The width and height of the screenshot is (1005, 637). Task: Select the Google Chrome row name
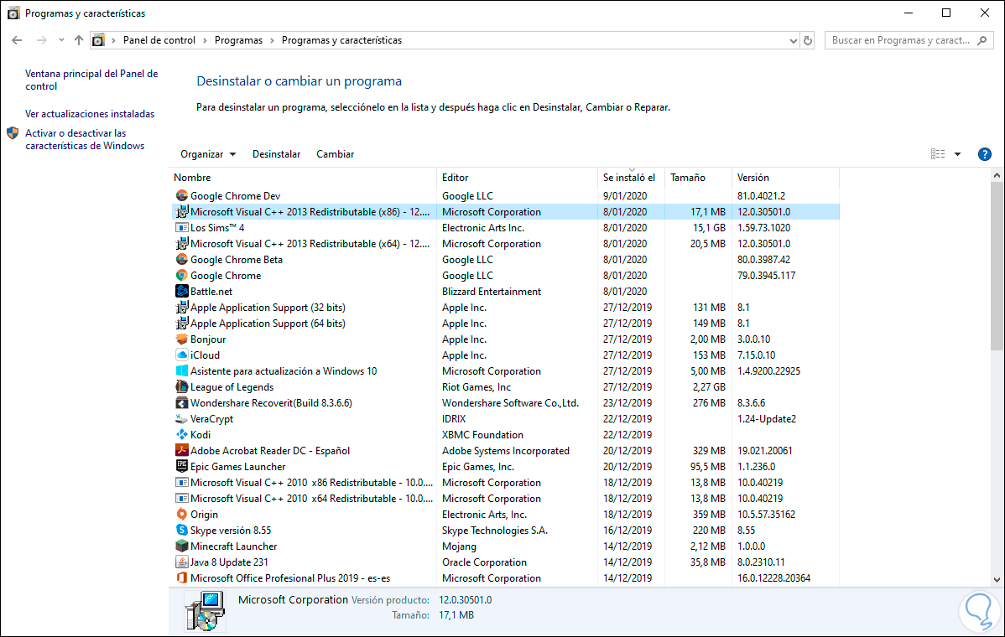point(226,275)
